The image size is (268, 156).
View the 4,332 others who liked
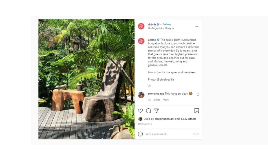coord(188,119)
